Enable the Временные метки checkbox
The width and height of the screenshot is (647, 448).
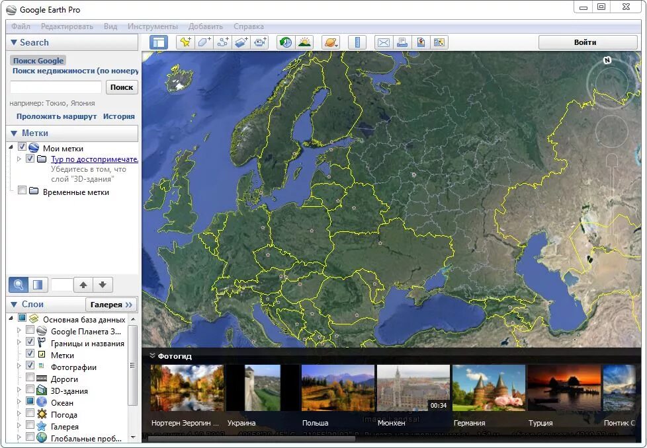click(22, 190)
